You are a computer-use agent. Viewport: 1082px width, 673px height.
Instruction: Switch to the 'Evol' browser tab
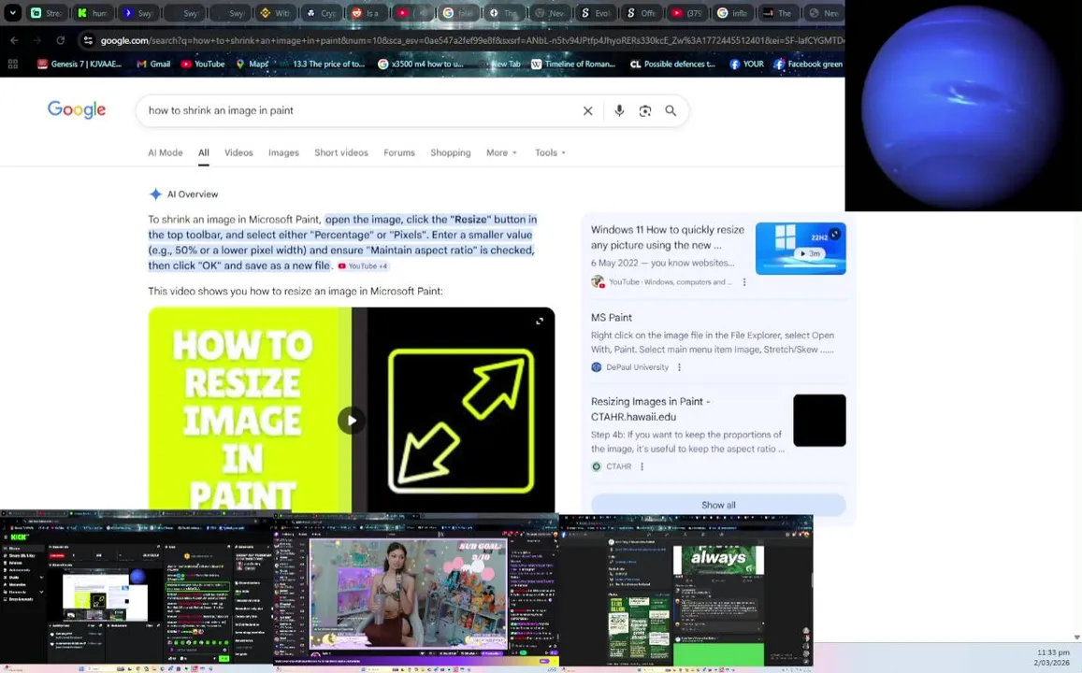(x=596, y=13)
